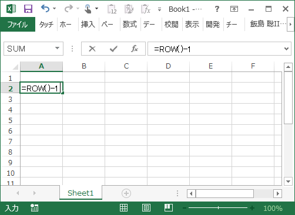
Task: Switch to Page Layout view icon
Action: point(146,208)
